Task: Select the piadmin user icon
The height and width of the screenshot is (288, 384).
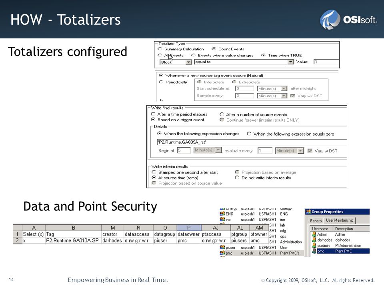Action: [x=314, y=245]
